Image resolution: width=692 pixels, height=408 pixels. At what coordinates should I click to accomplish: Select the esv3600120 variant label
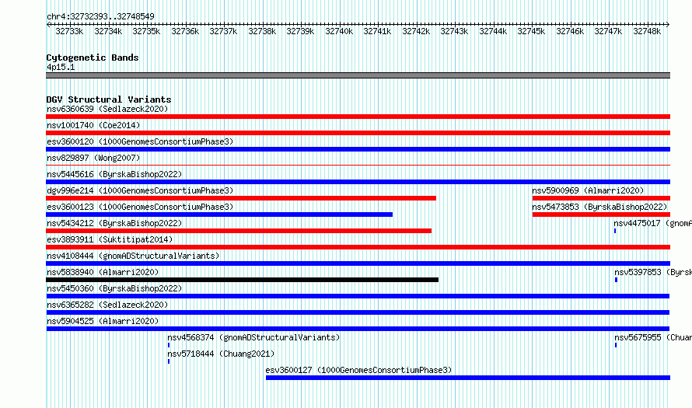tap(140, 141)
